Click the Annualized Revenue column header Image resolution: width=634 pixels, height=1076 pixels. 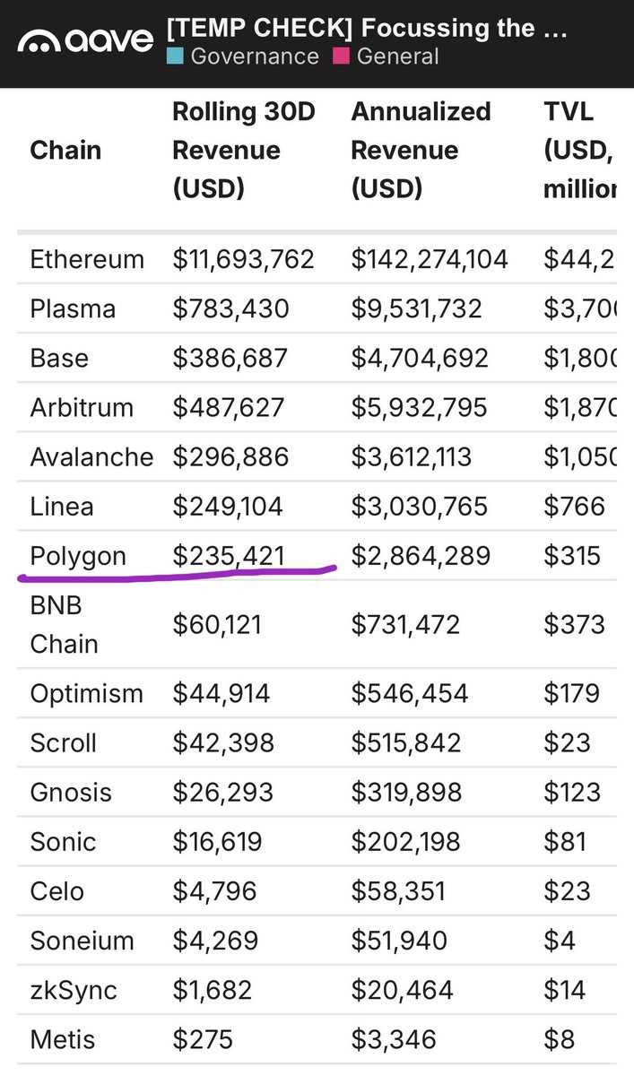click(421, 150)
